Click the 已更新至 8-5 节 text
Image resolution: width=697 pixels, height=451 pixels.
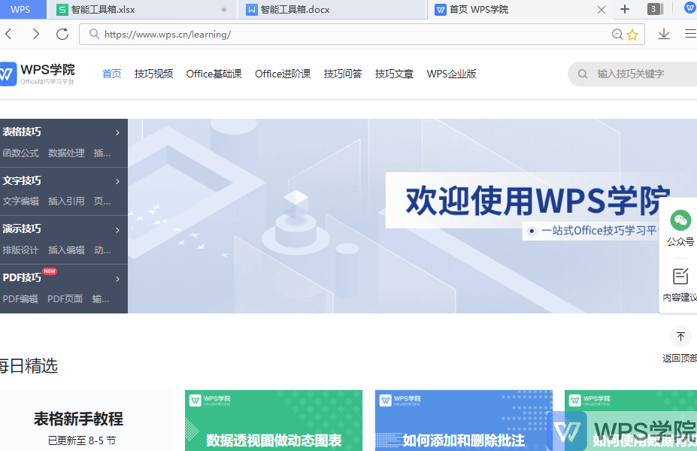point(82,440)
